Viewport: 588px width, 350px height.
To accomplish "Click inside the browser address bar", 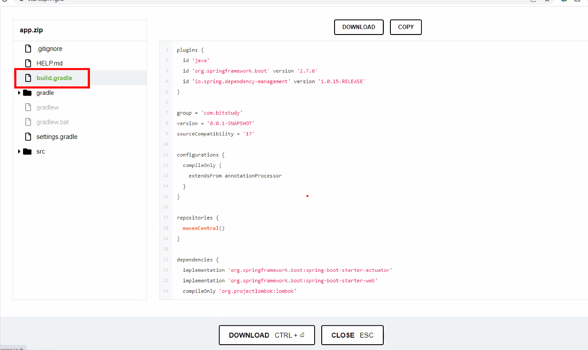I will (133, 1).
